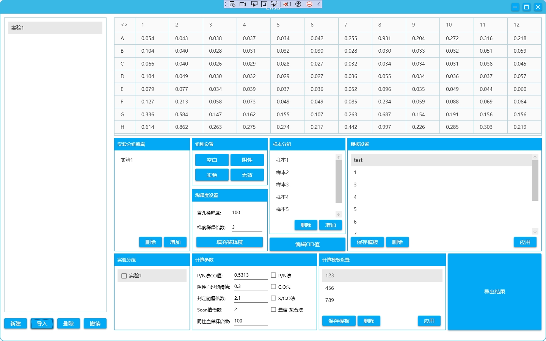Select 789 in the 计算模板设置 list
546x341 pixels.
(x=382, y=300)
